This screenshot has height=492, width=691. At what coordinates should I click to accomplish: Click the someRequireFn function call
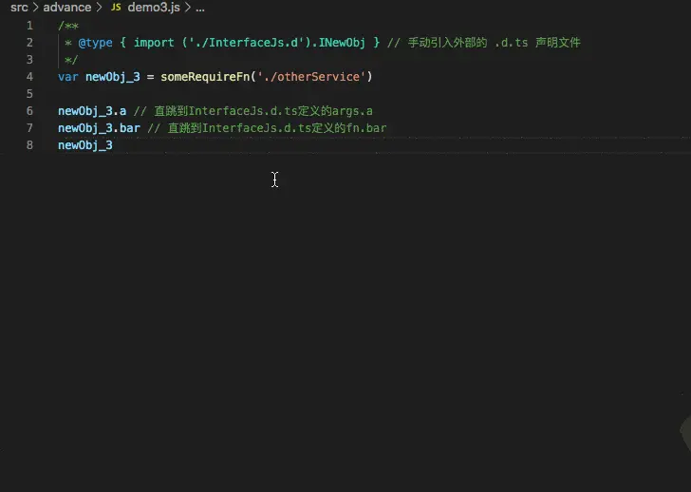(x=205, y=77)
